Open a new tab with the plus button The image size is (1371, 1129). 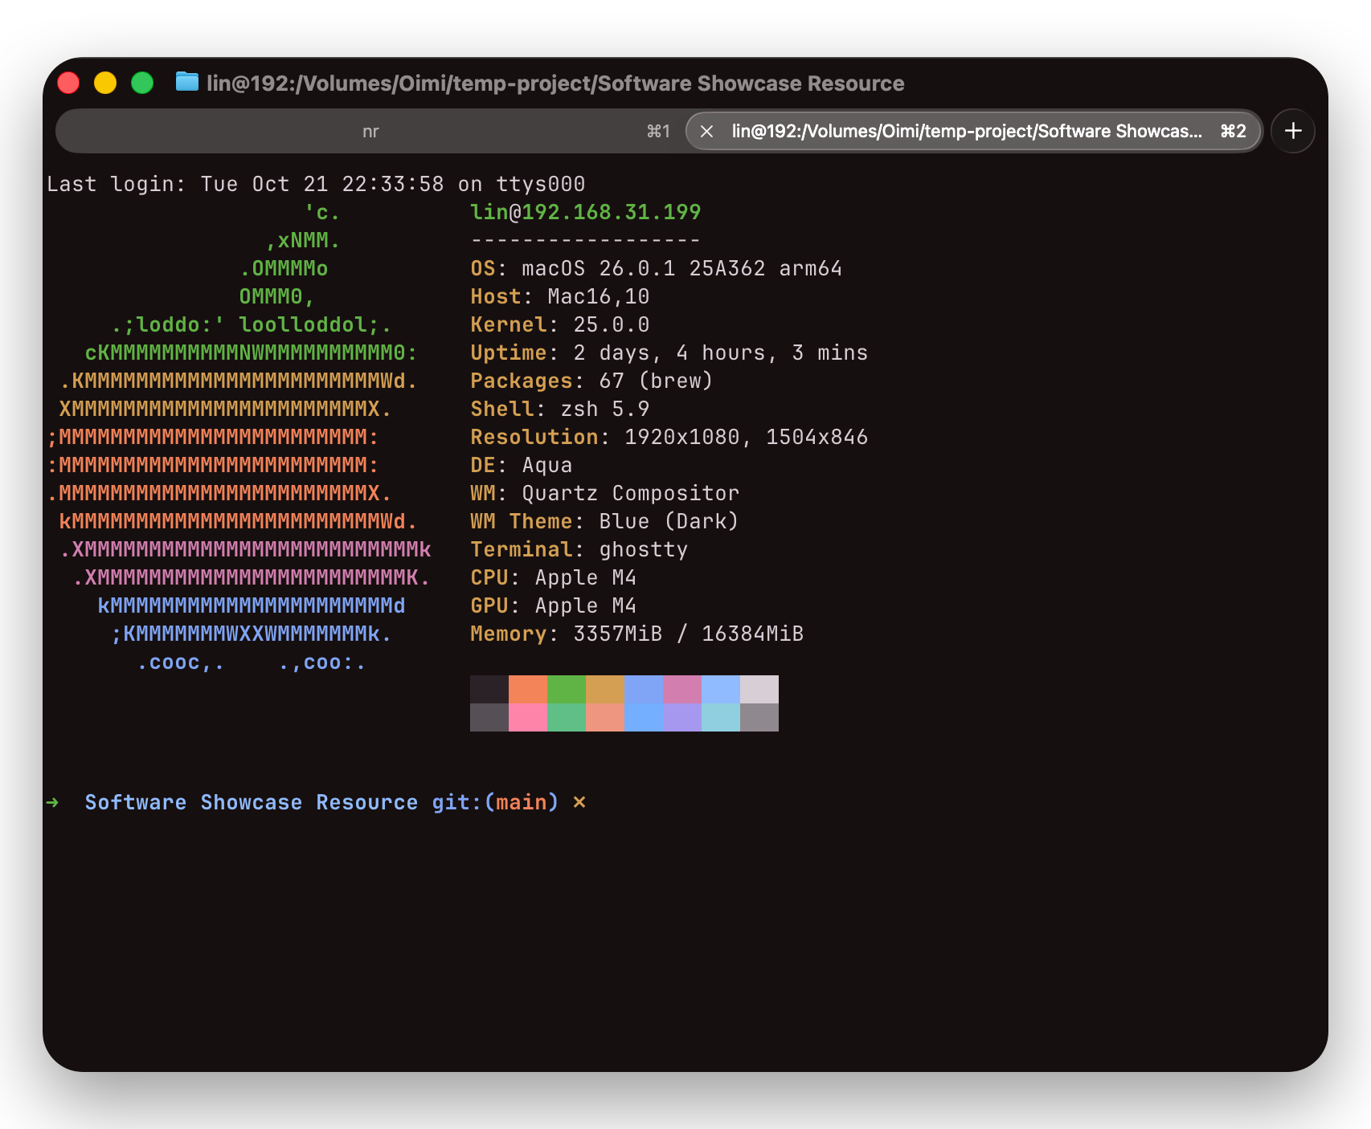pos(1292,131)
